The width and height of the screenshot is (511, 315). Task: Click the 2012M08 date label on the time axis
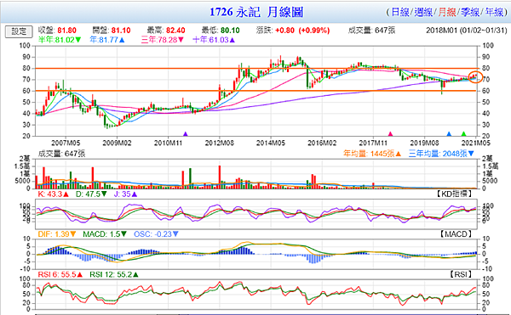220,143
